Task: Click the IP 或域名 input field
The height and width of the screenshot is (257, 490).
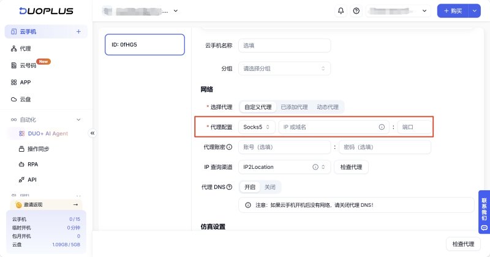Action: 334,127
